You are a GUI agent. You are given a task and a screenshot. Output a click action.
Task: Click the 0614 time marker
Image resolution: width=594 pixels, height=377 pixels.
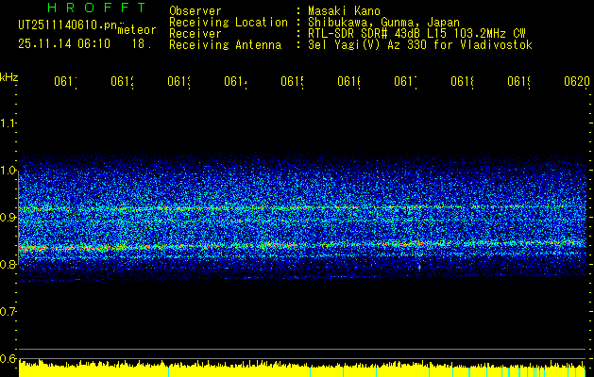pos(236,82)
